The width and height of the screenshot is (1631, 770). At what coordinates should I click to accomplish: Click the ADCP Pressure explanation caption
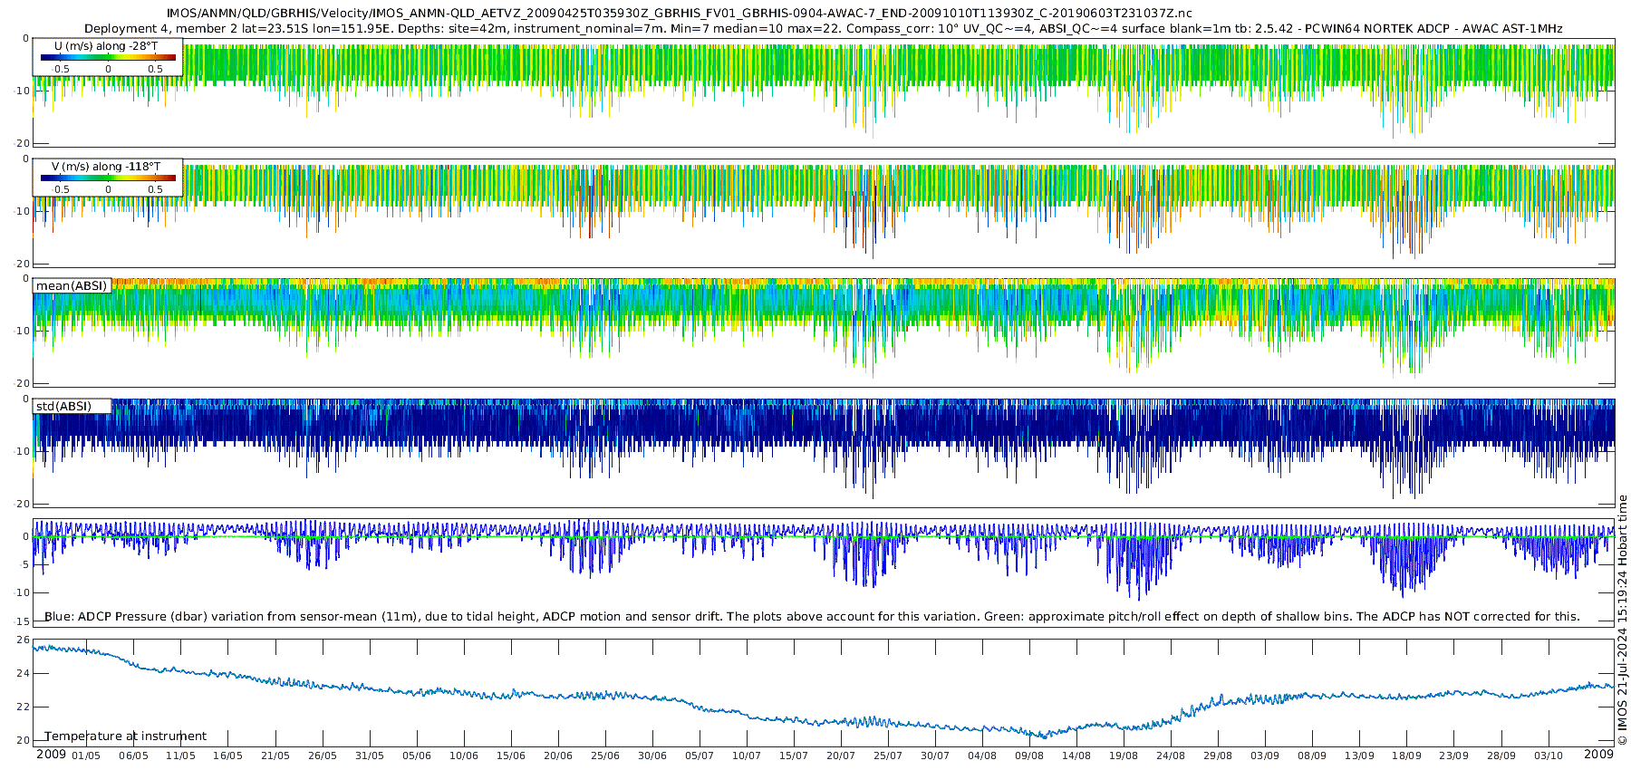pyautogui.click(x=812, y=617)
